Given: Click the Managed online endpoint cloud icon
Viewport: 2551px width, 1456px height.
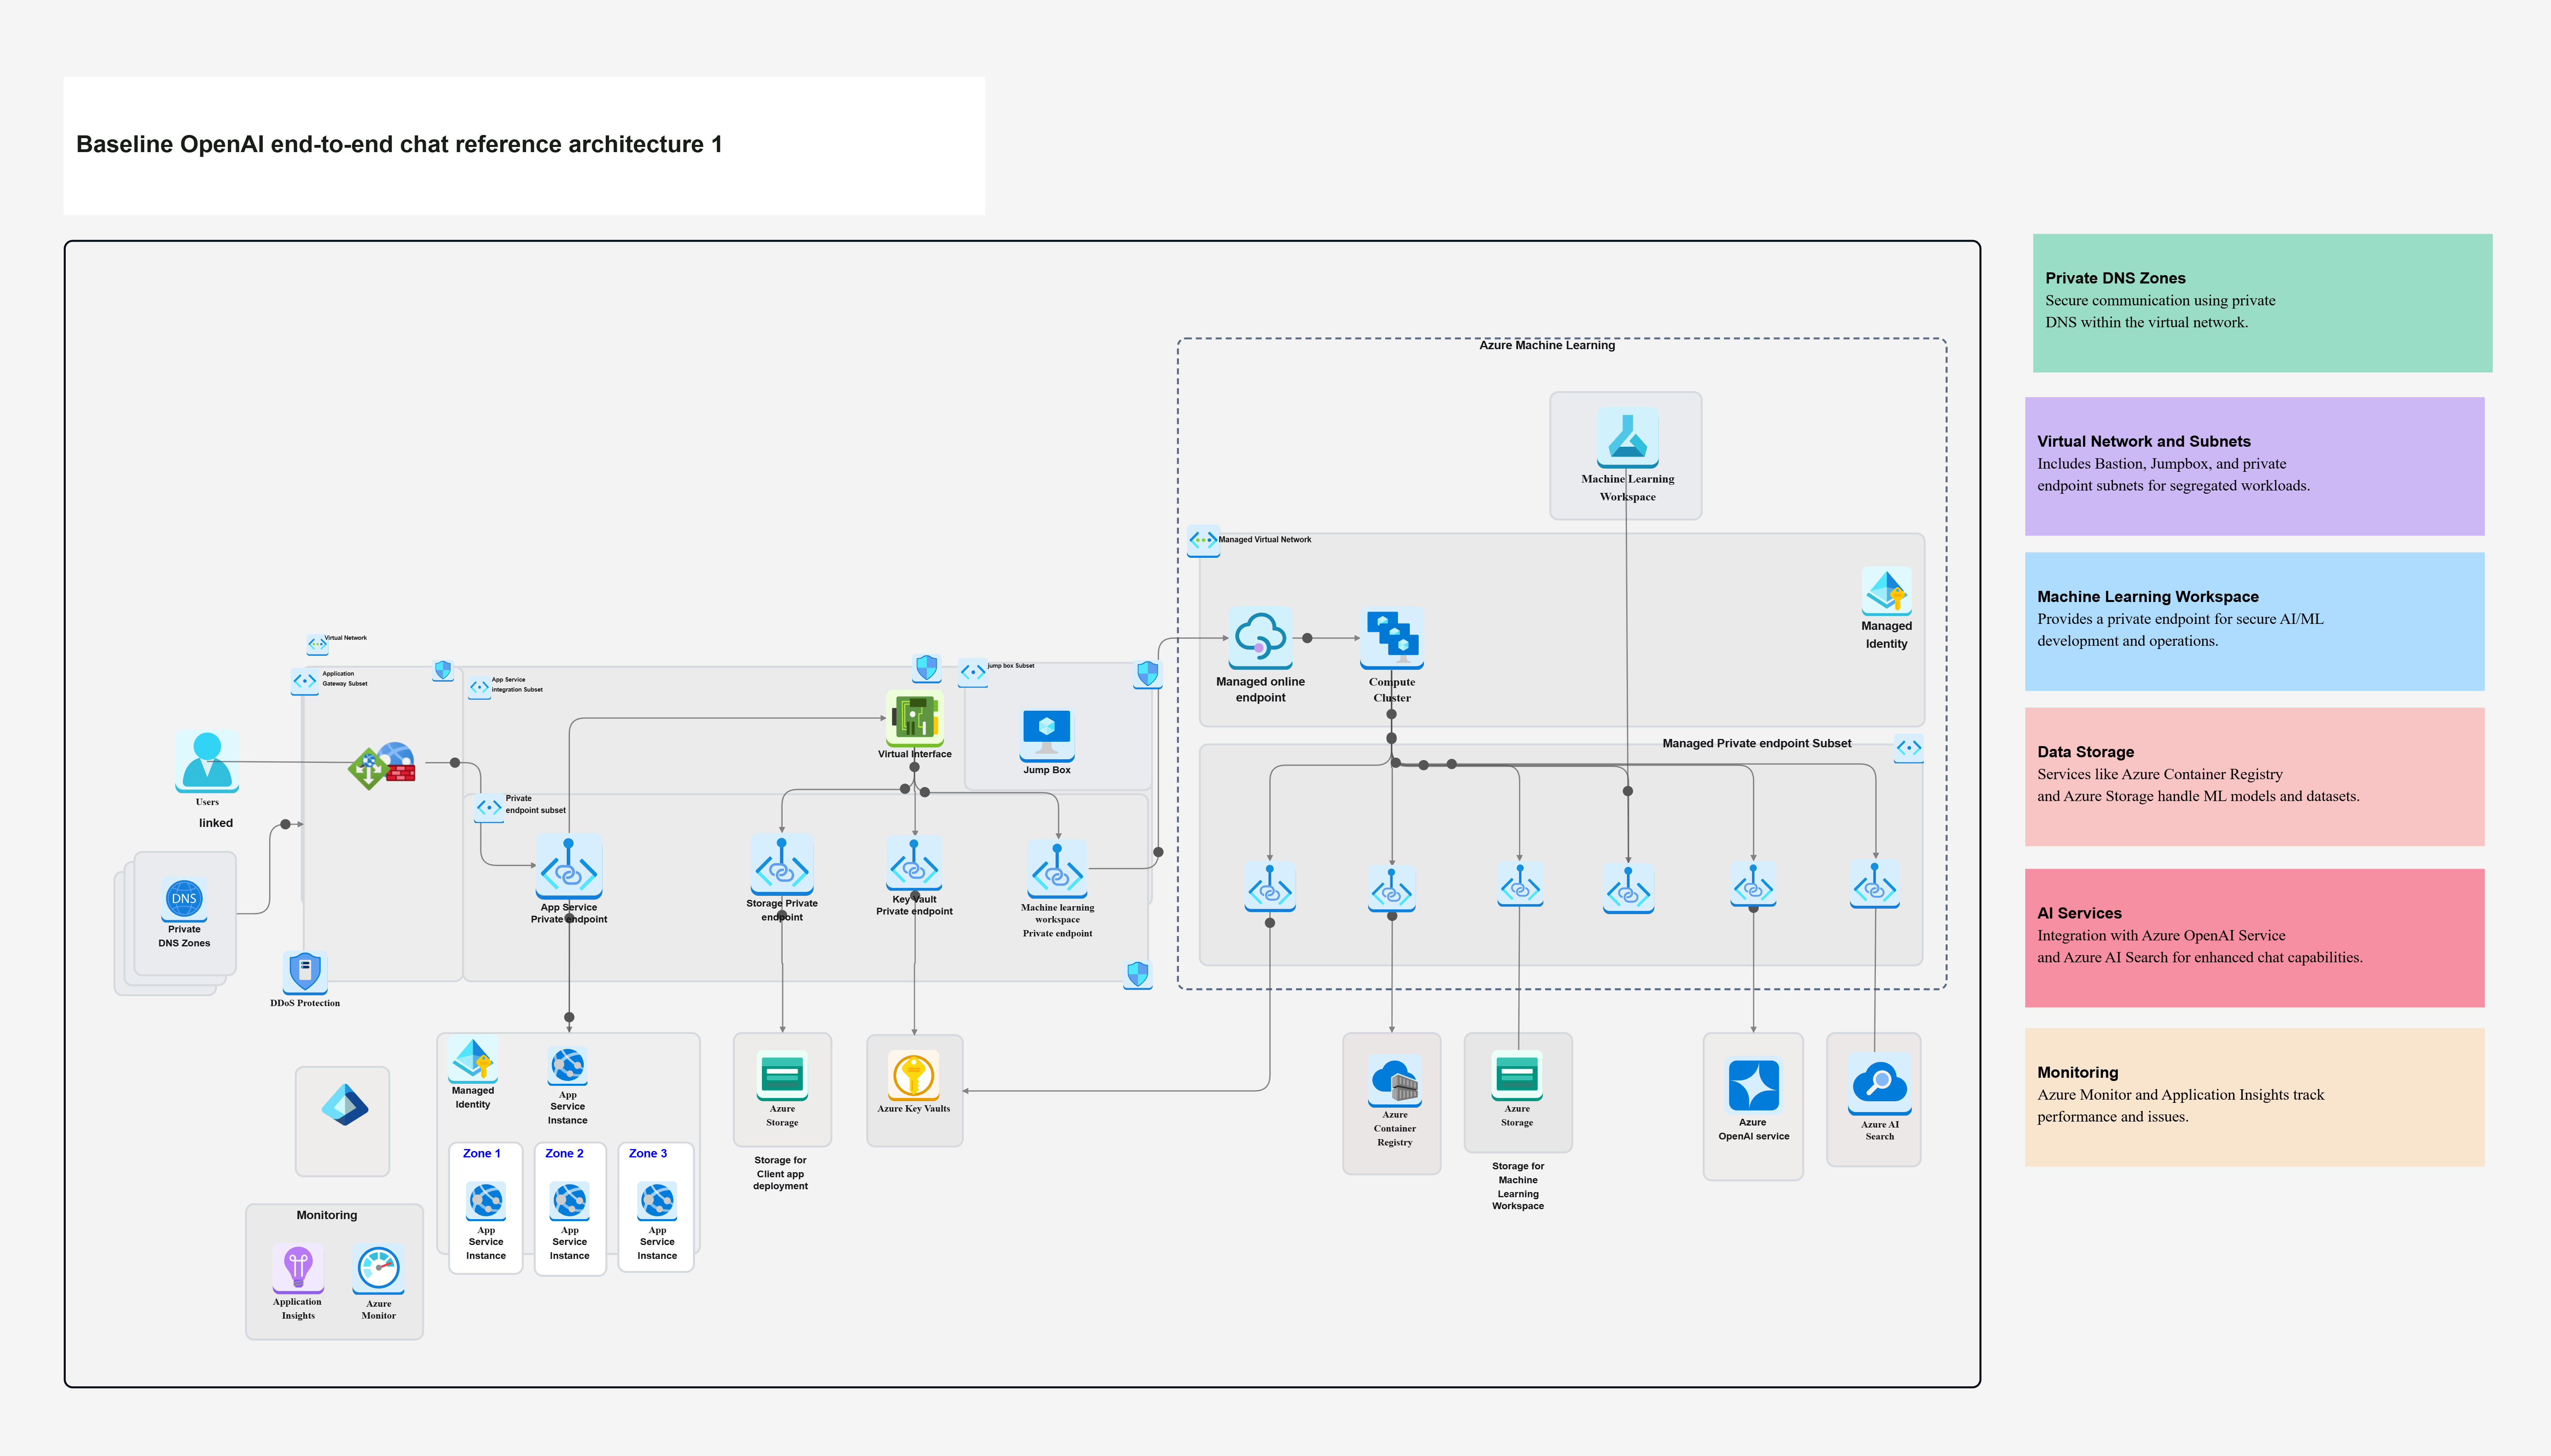Looking at the screenshot, I should (1261, 637).
